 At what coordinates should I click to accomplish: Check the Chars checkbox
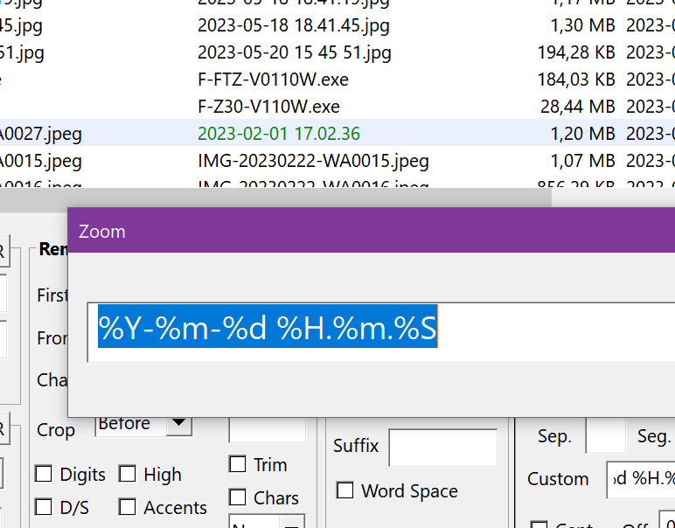pyautogui.click(x=237, y=497)
